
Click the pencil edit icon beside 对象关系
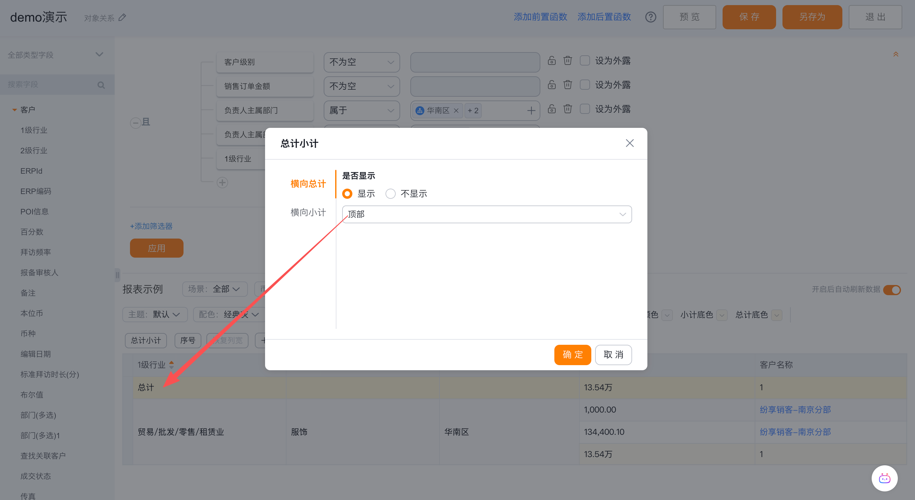pyautogui.click(x=122, y=17)
